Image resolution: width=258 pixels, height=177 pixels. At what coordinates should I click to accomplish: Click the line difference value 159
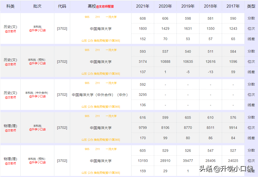[x=143, y=171]
